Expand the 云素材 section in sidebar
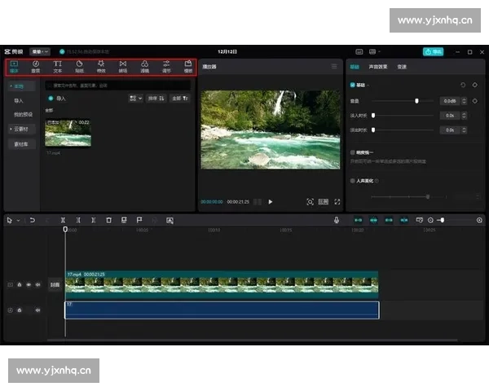The width and height of the screenshot is (489, 391). click(x=19, y=129)
